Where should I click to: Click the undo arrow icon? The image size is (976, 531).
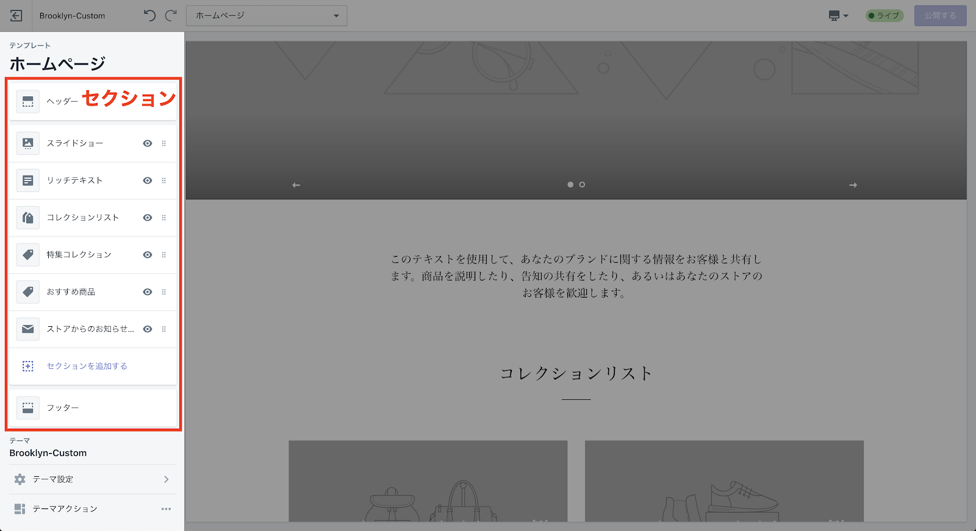point(149,16)
